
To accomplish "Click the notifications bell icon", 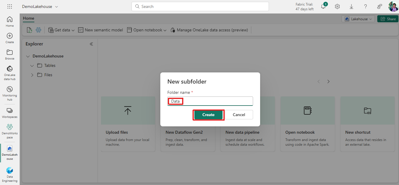I will (x=323, y=6).
